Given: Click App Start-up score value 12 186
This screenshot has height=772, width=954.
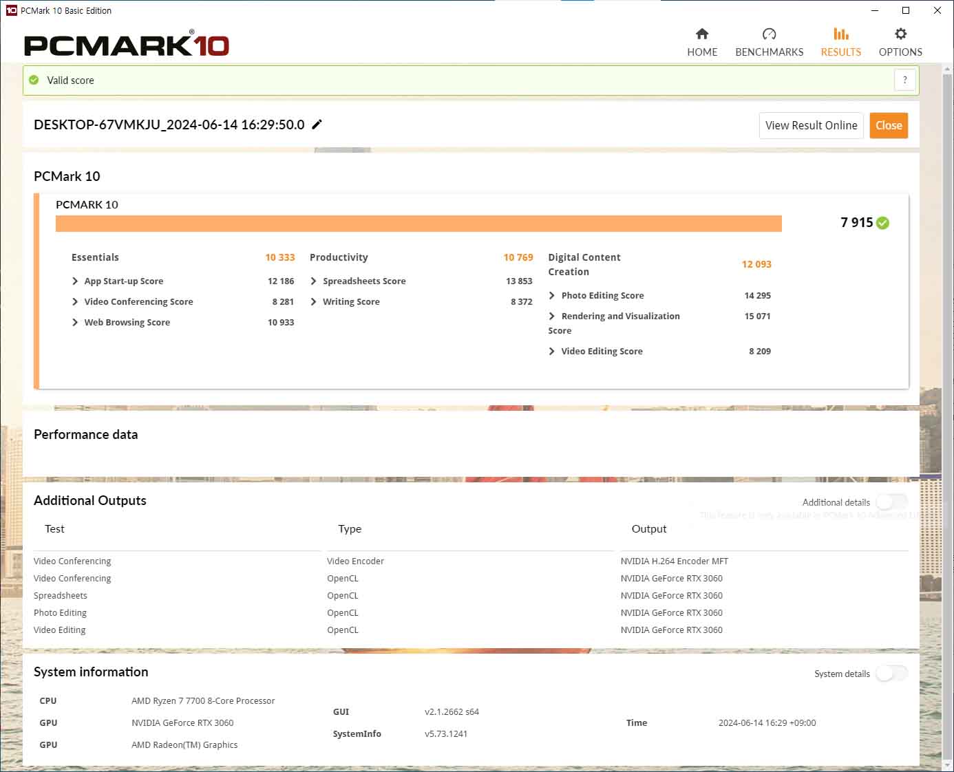Looking at the screenshot, I should click(x=281, y=281).
